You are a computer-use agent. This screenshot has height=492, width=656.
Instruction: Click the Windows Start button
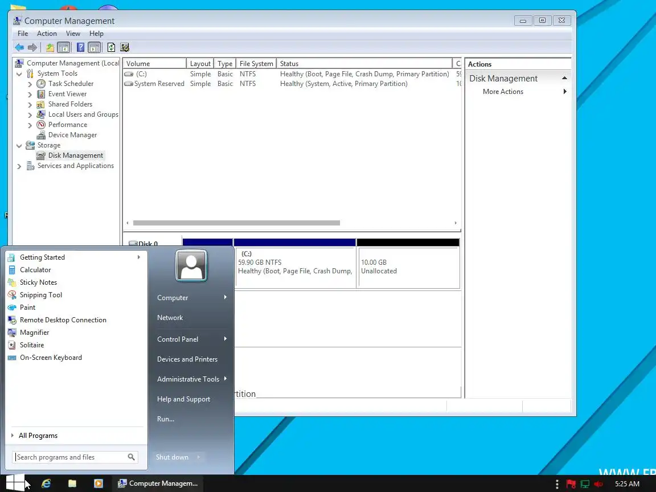point(15,483)
